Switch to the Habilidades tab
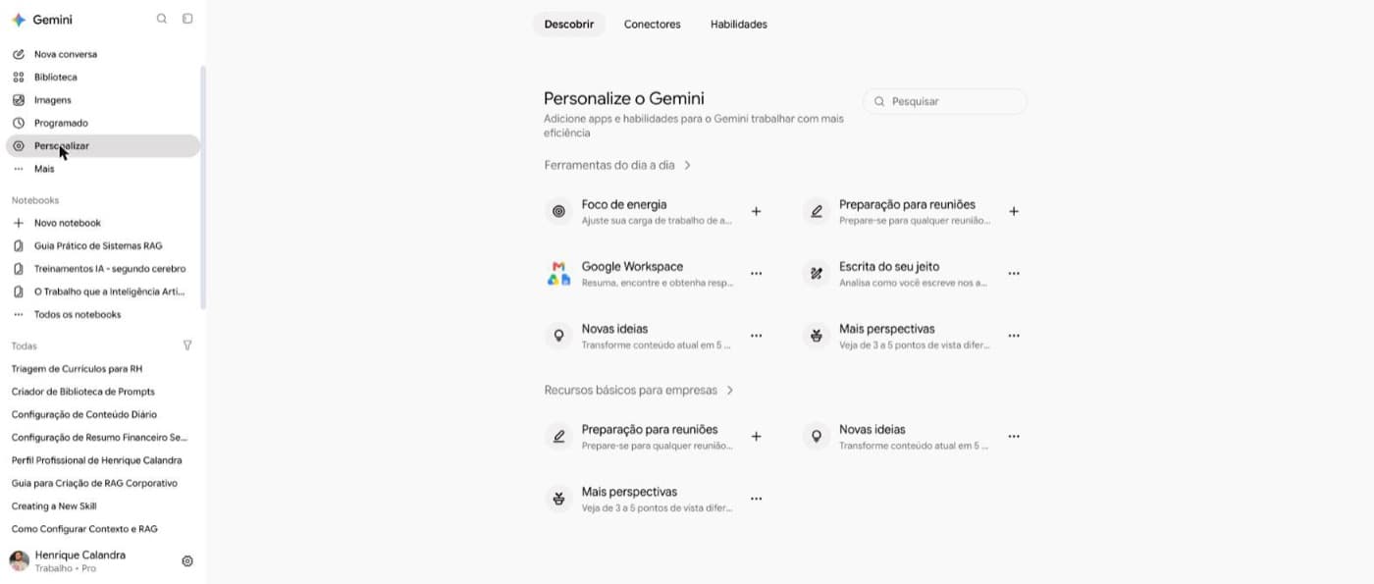The height and width of the screenshot is (584, 1374). click(739, 25)
